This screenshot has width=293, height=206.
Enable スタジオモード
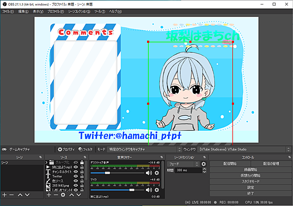[x=250, y=182]
